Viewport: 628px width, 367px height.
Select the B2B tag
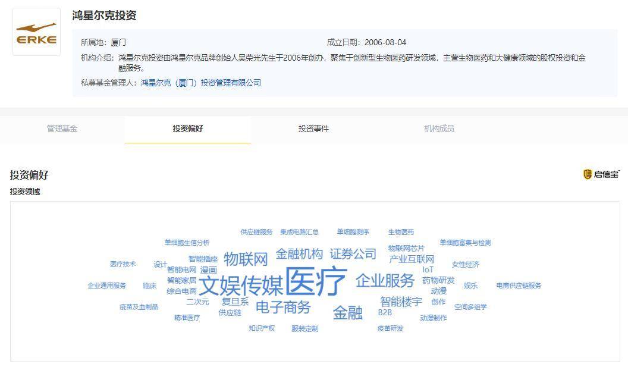385,312
